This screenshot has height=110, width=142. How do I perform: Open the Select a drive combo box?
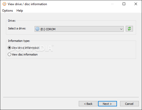(x=79, y=29)
